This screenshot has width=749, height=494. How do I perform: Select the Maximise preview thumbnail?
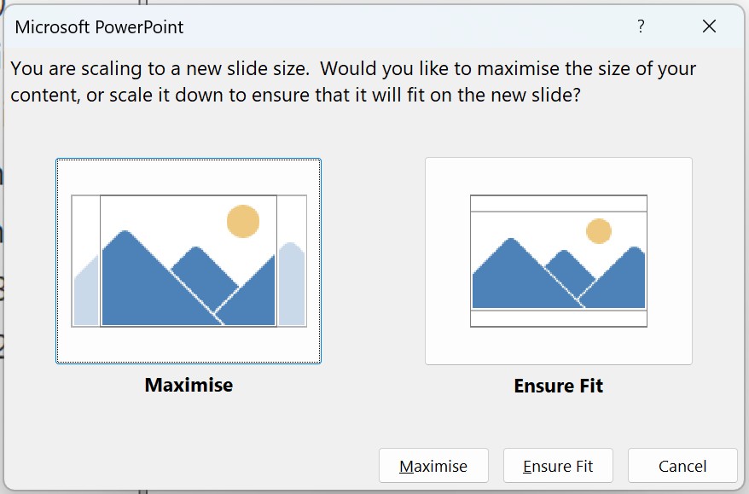(189, 261)
